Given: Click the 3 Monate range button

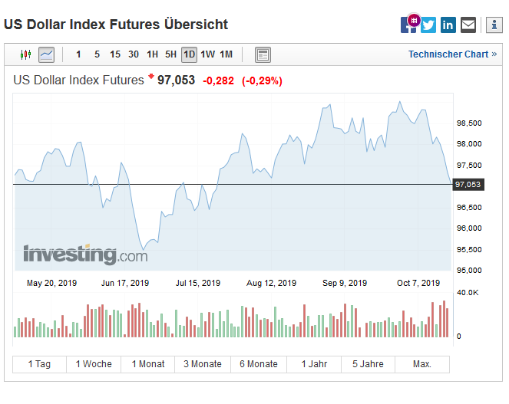Looking at the screenshot, I should coord(203,364).
